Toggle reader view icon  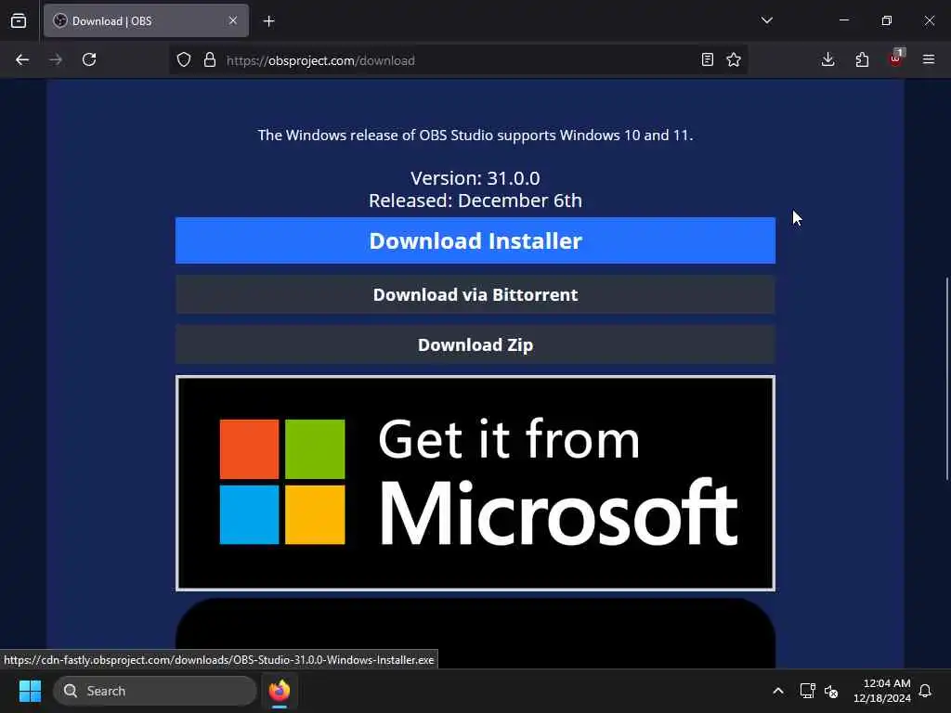click(707, 59)
